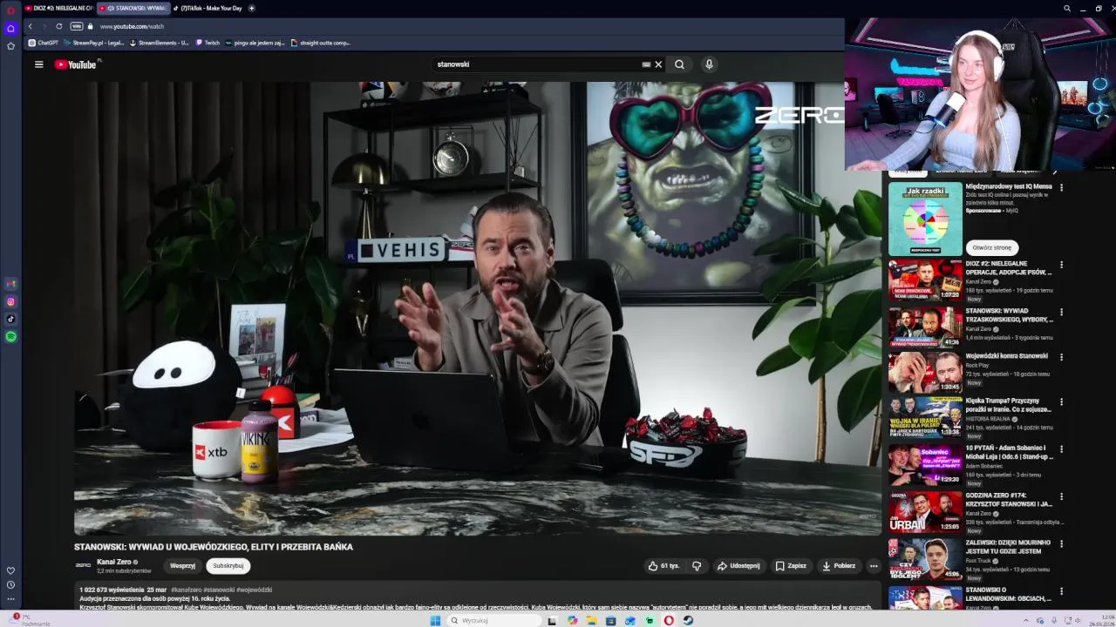
Task: Clear the search box with the X icon
Action: click(658, 64)
